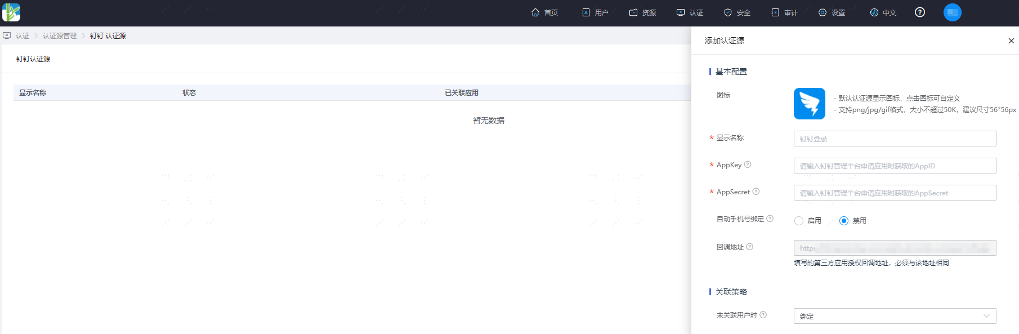The image size is (1019, 334).
Task: Click the authentication icon beside 认证 in navbar
Action: click(681, 12)
